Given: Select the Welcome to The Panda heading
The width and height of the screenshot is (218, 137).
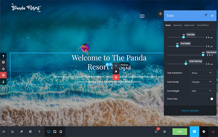Looking at the screenshot, I should (109, 62).
